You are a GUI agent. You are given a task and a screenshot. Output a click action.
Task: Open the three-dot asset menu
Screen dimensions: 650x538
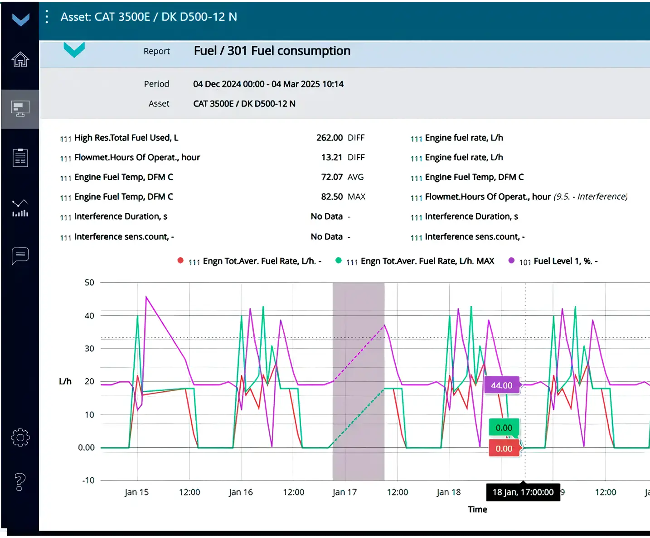pos(47,17)
